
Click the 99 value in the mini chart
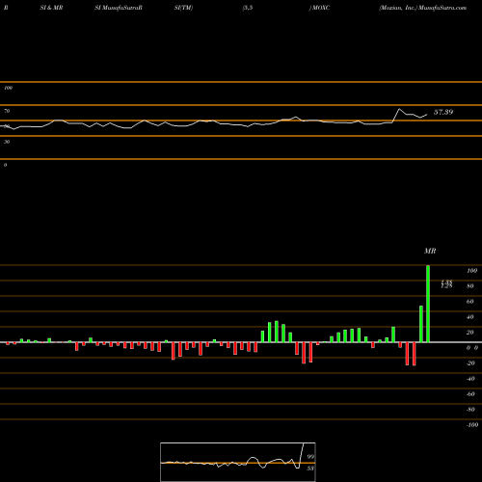point(310,457)
